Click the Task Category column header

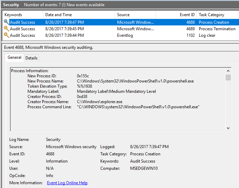[x=218, y=15]
